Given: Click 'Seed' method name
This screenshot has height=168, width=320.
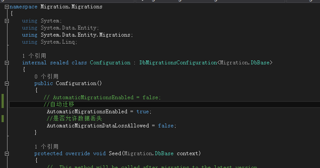Looking at the screenshot, I should 115,153.
